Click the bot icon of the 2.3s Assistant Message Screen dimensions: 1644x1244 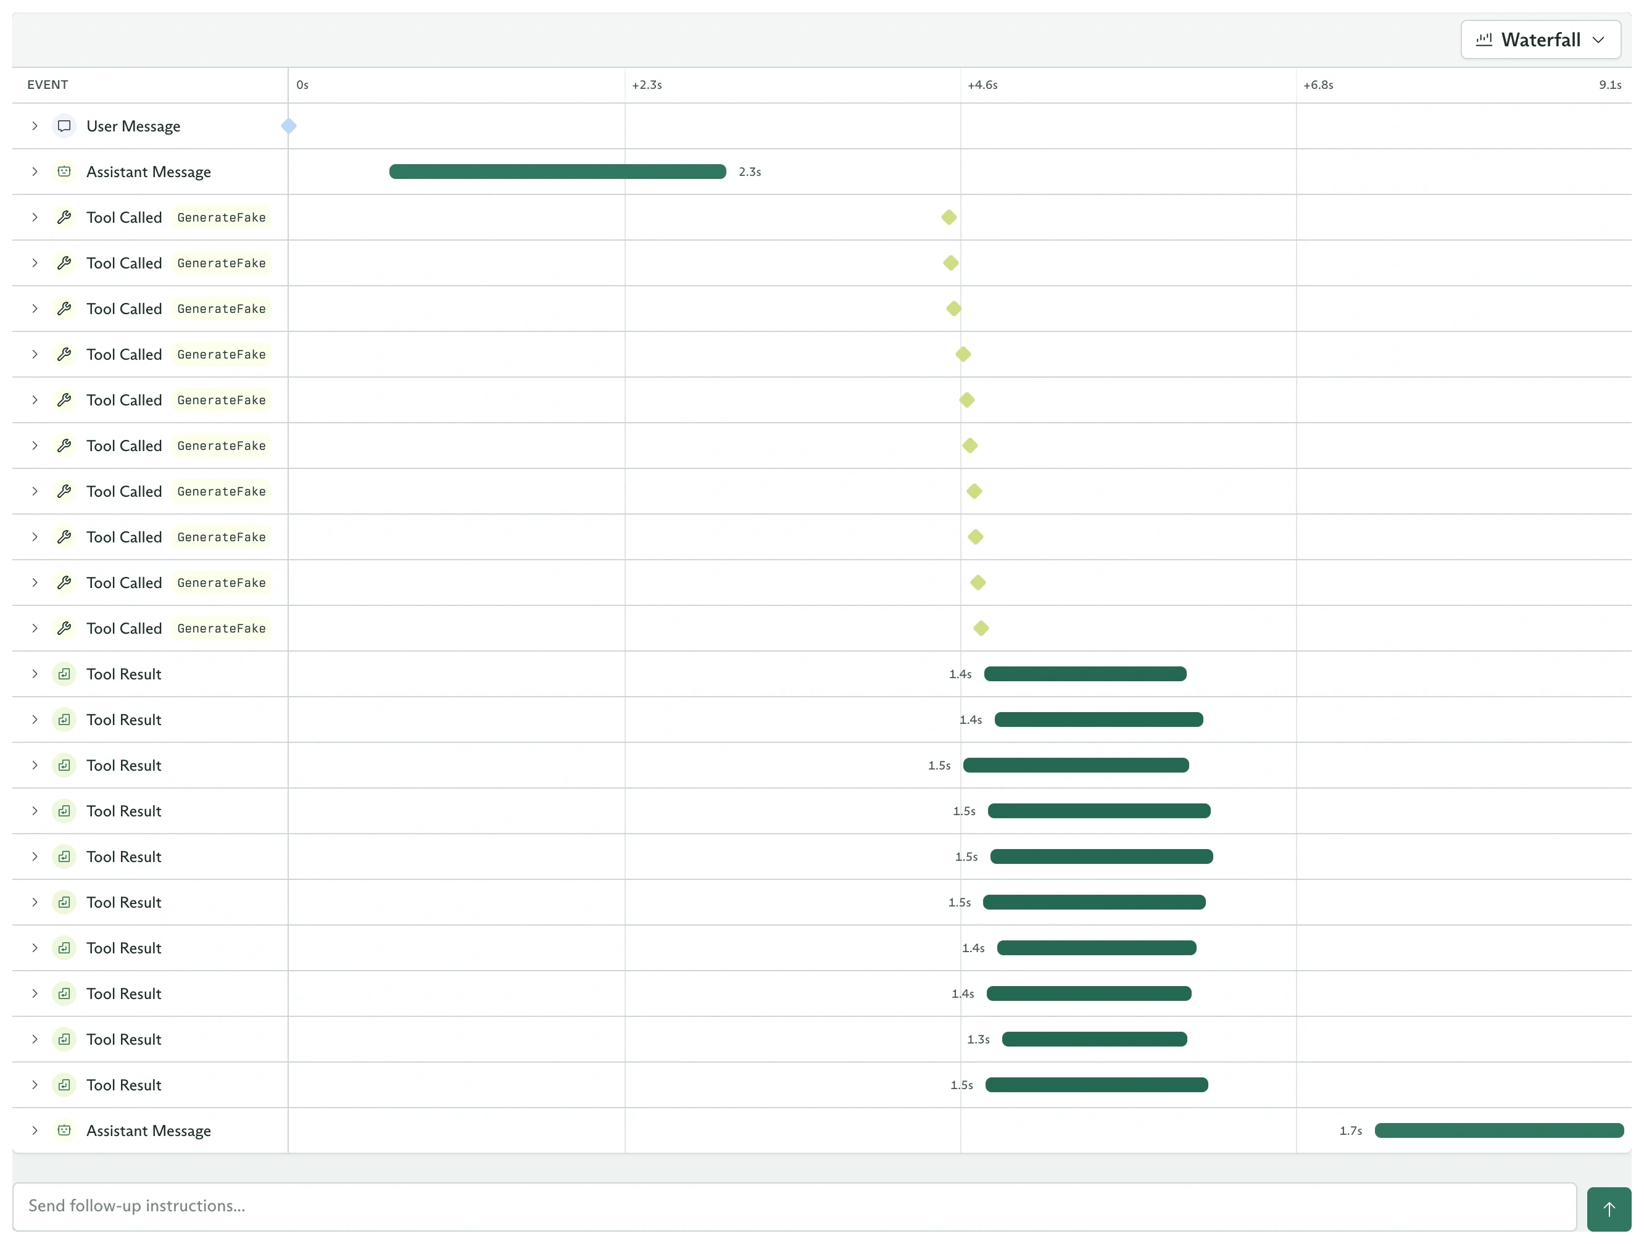(65, 172)
